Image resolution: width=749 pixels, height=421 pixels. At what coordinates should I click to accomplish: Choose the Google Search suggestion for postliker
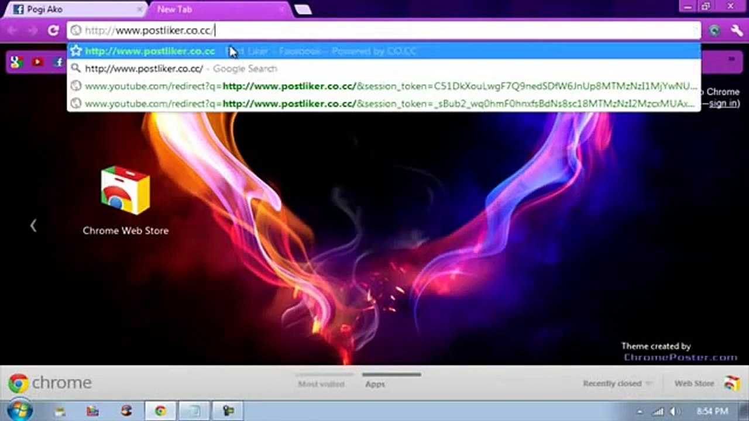tap(384, 68)
